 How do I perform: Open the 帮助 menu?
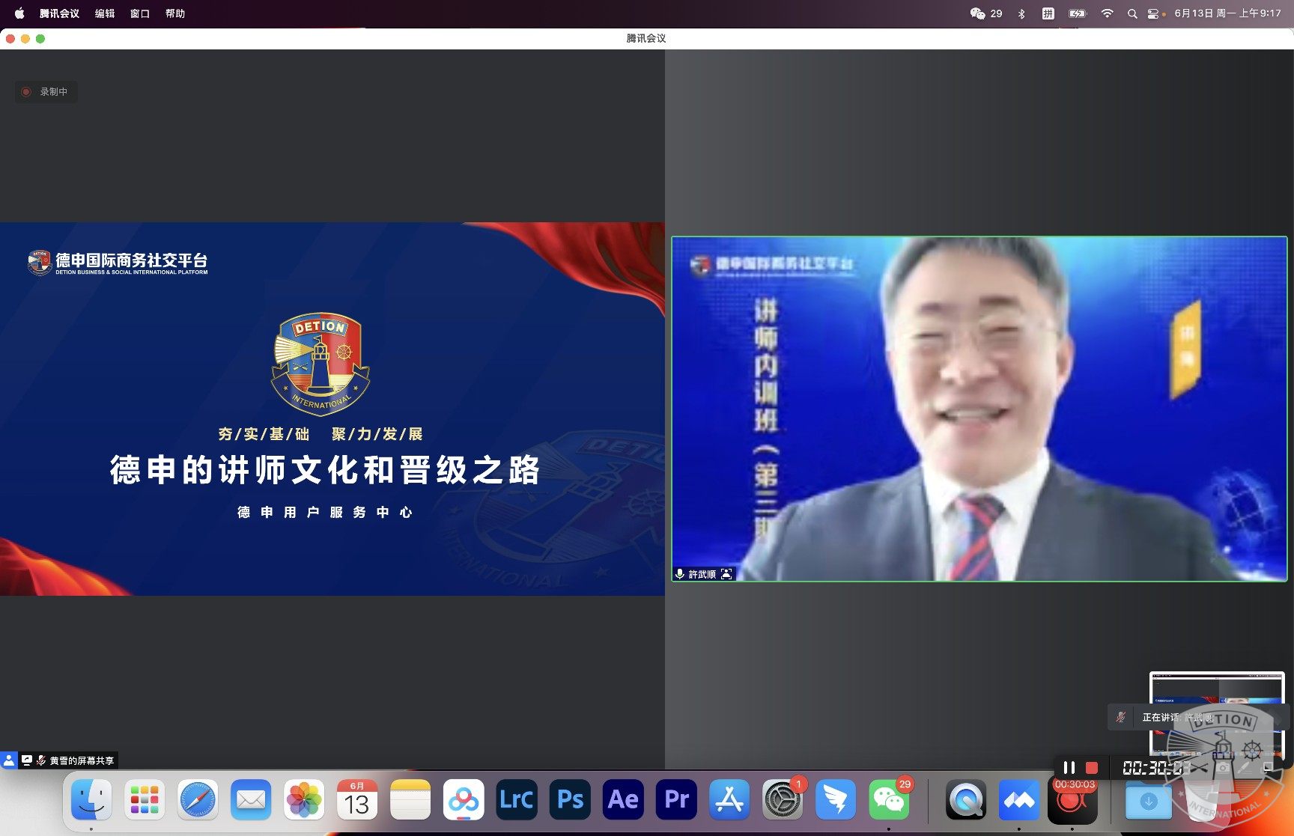[175, 13]
